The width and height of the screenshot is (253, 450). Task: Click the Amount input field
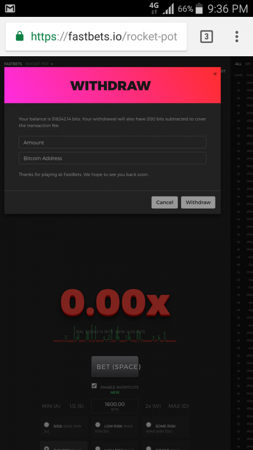pos(112,142)
